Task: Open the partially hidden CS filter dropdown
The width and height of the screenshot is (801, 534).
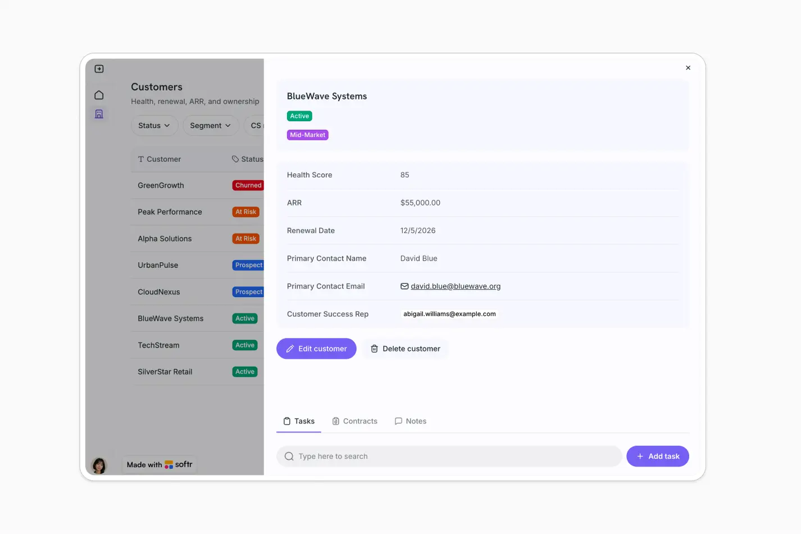Action: click(254, 126)
